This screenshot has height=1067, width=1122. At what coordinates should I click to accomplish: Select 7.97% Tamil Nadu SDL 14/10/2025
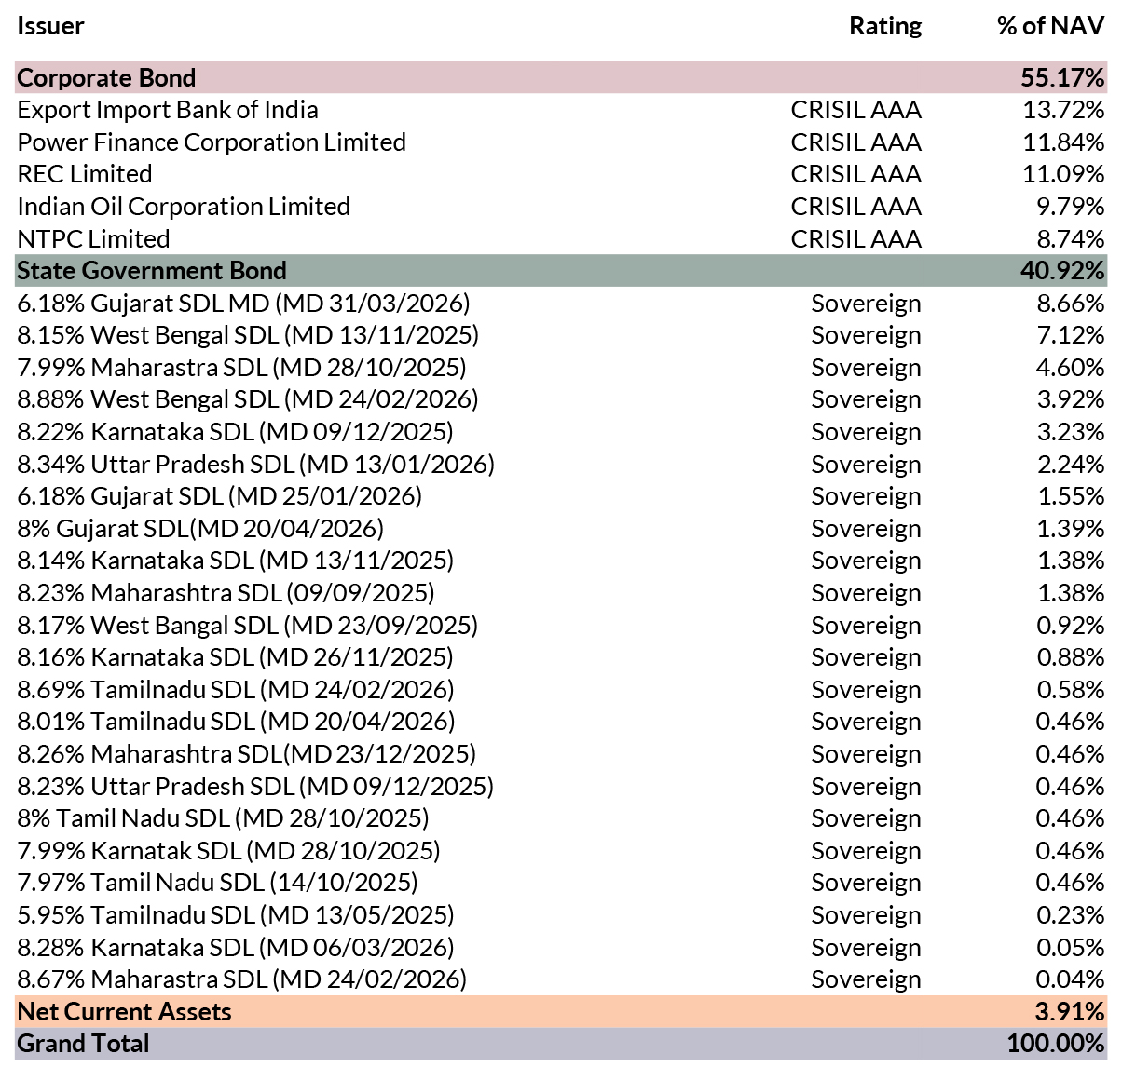[x=217, y=883]
